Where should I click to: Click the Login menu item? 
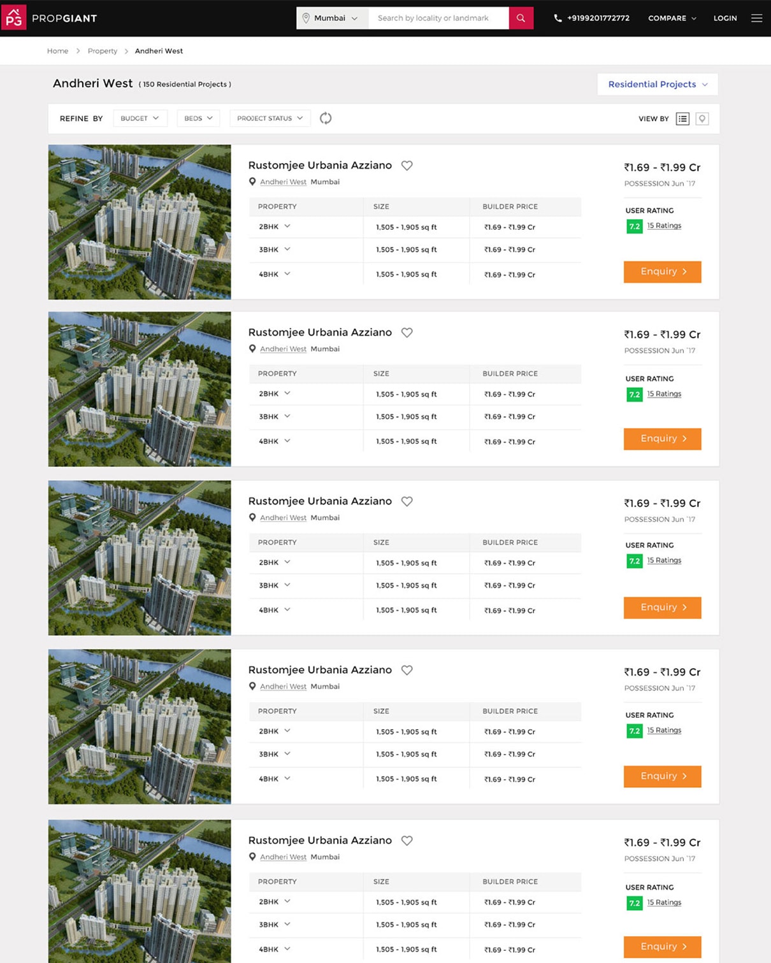tap(725, 18)
